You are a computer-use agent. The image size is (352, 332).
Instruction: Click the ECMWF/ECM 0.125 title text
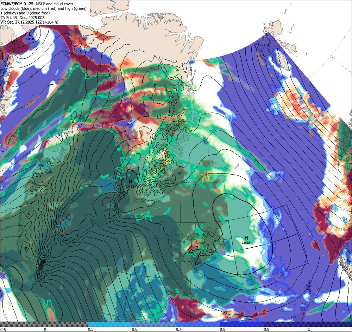[x=17, y=4]
